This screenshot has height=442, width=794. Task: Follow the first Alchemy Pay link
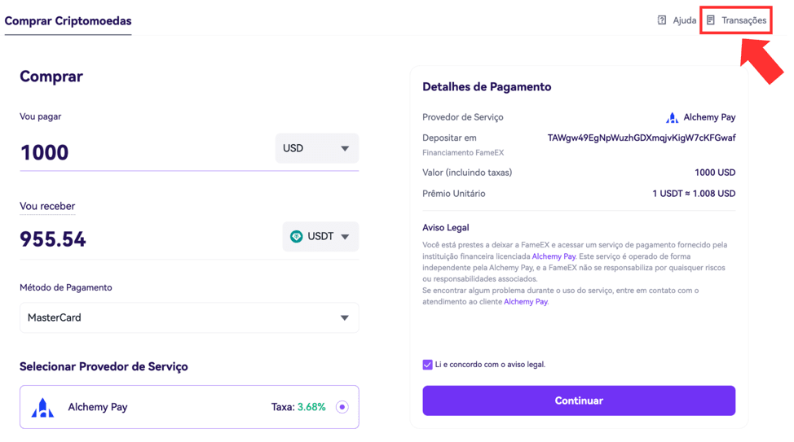554,256
